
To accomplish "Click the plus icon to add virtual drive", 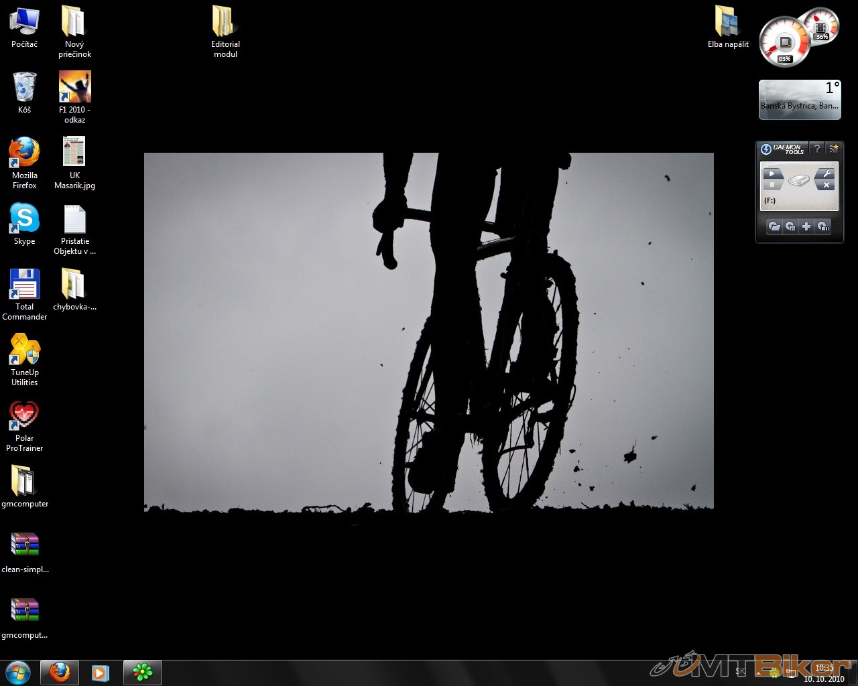I will pos(806,226).
